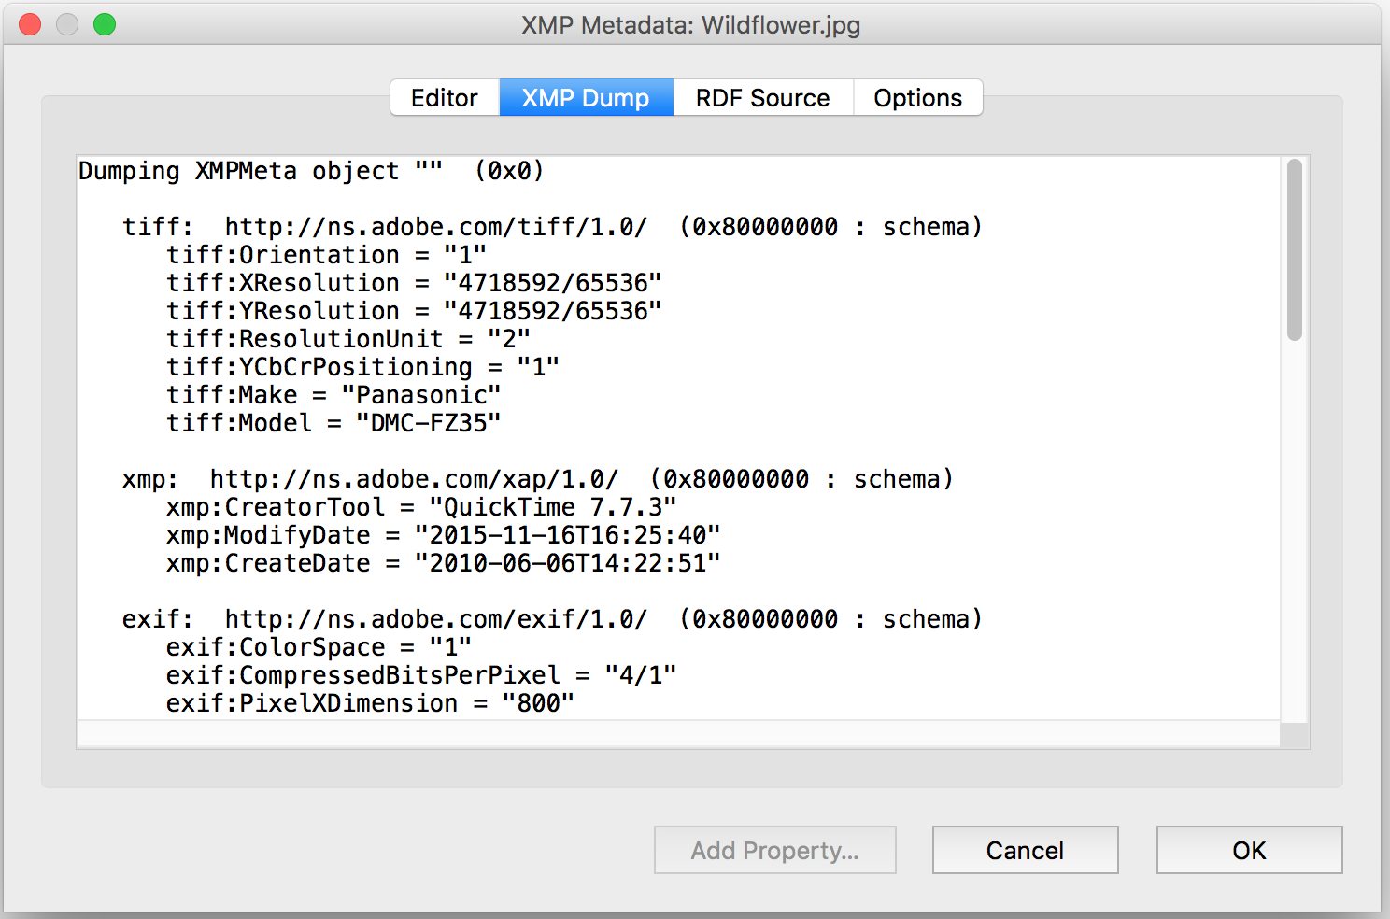Viewport: 1390px width, 919px height.
Task: Click the tiff:YResolution line
Action: coord(414,311)
